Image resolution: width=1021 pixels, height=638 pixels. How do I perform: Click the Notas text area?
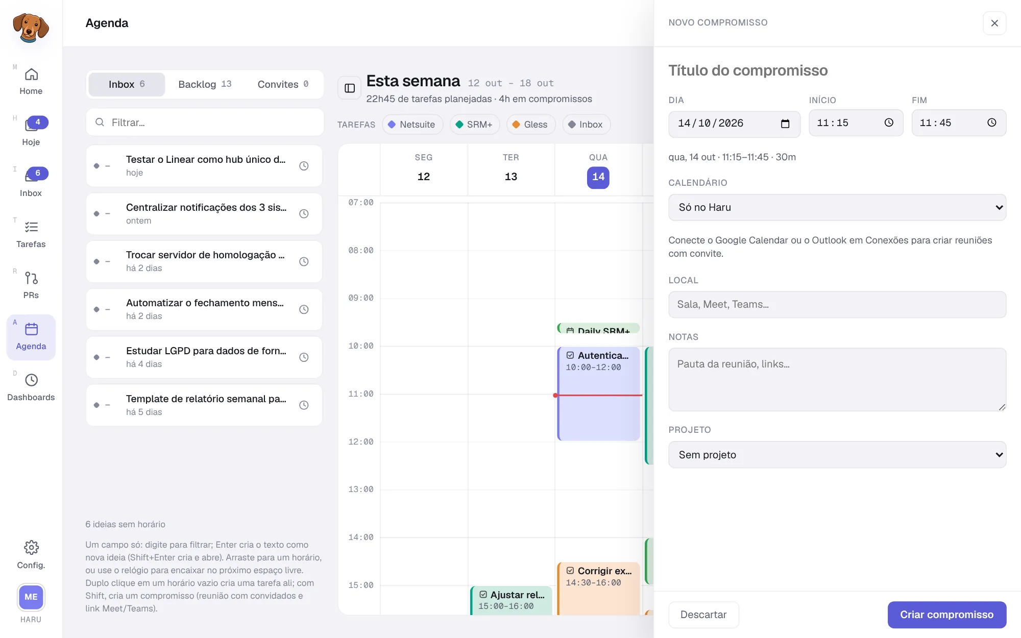click(837, 380)
